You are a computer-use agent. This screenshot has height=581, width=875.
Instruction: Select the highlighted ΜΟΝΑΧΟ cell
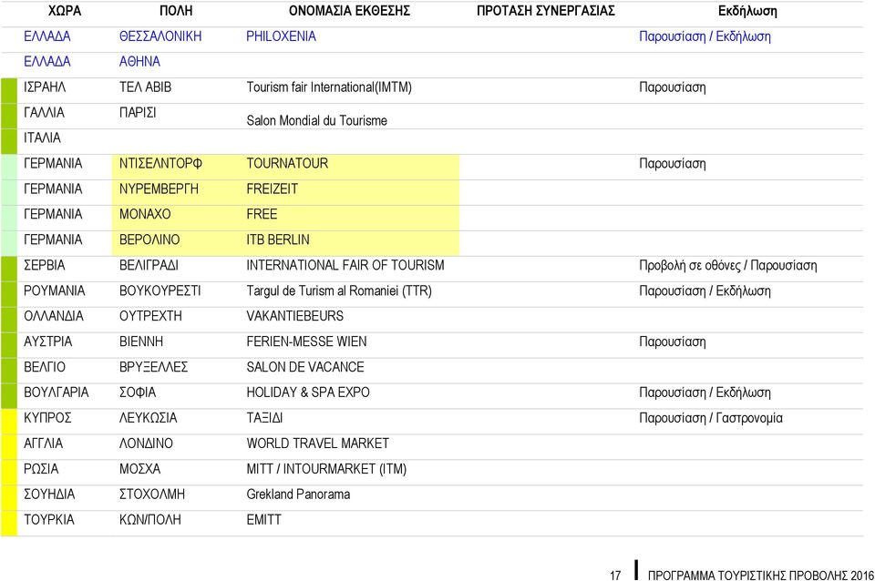click(x=145, y=214)
